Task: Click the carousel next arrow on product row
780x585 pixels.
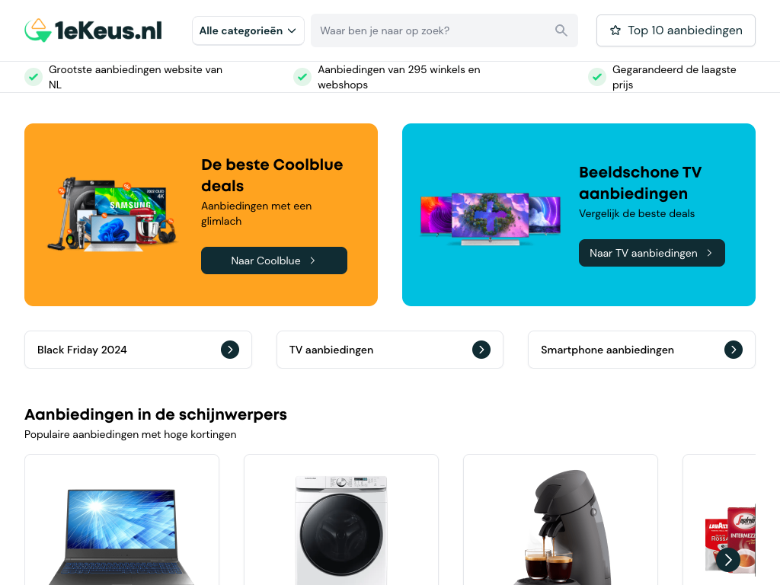Action: (x=727, y=559)
